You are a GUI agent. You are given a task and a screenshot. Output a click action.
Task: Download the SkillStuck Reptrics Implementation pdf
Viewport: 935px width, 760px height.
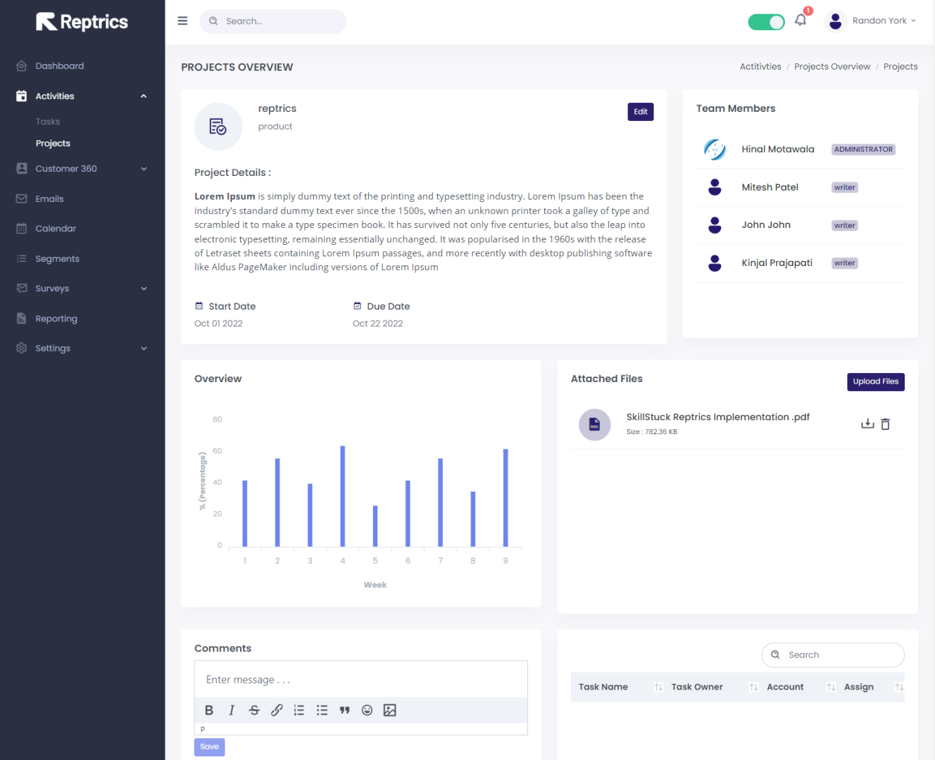[867, 424]
